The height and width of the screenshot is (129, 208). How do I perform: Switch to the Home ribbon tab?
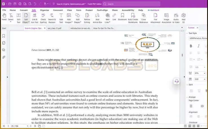tap(13, 10)
